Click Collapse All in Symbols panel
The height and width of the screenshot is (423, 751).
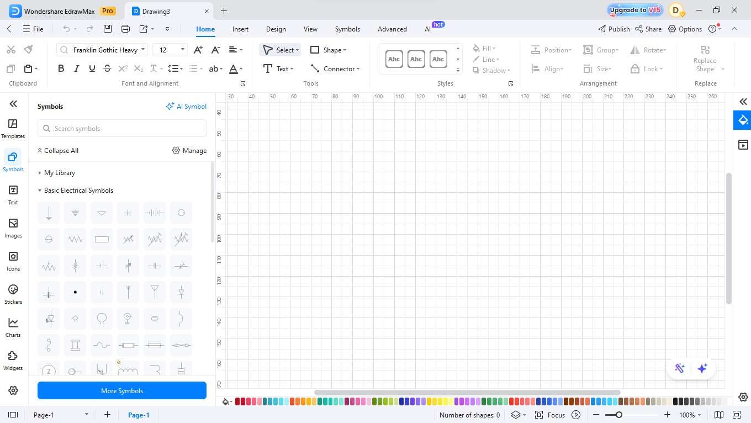(57, 150)
